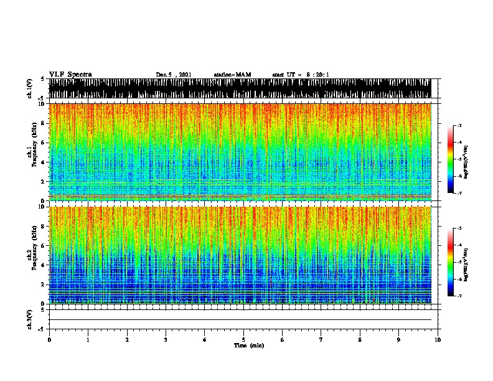Click time axis tick label "6"
Screen dimensions: 493x381
pyautogui.click(x=283, y=340)
